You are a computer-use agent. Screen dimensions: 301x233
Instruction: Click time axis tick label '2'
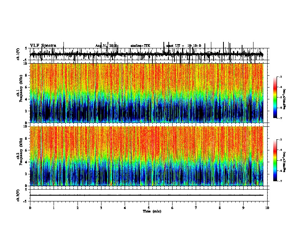[x=78, y=208]
